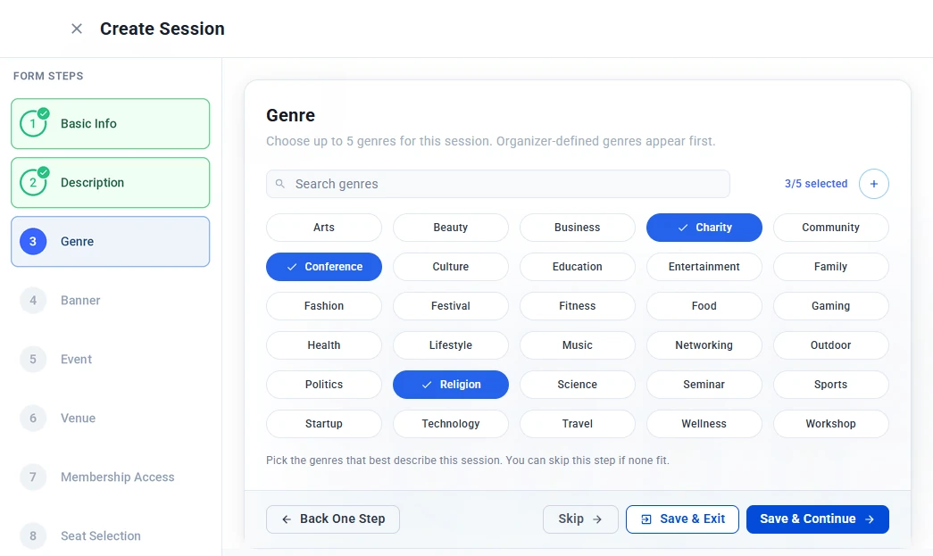Deselect the Charity genre chip
This screenshot has height=556, width=933.
click(x=704, y=228)
